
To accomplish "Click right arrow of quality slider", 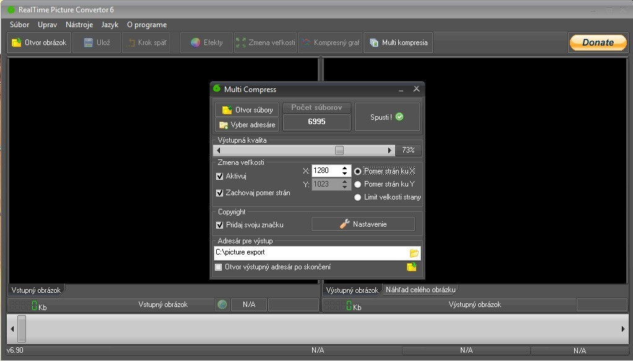I will coord(390,150).
